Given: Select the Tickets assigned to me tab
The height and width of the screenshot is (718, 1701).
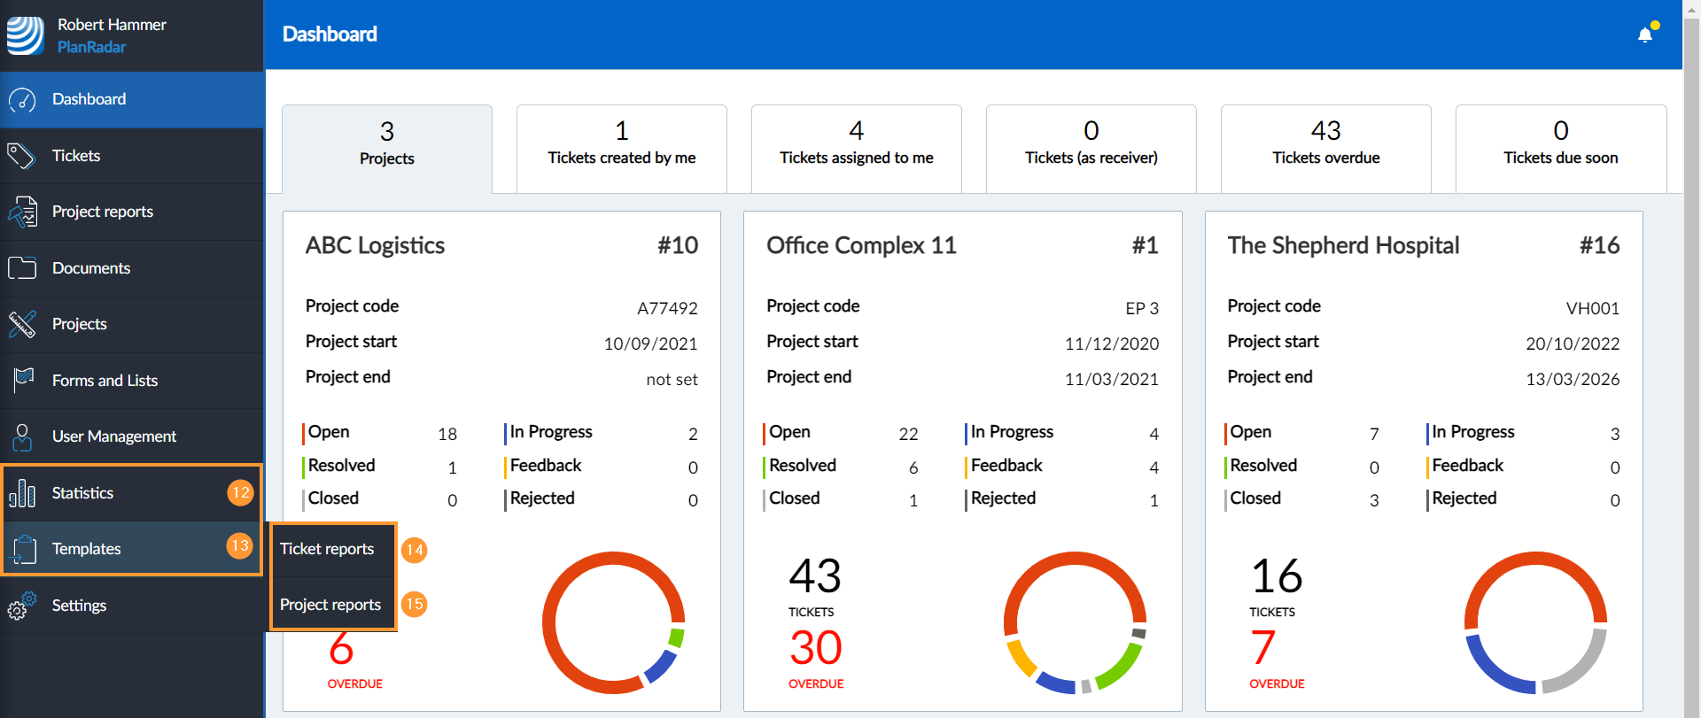Looking at the screenshot, I should [x=856, y=147].
